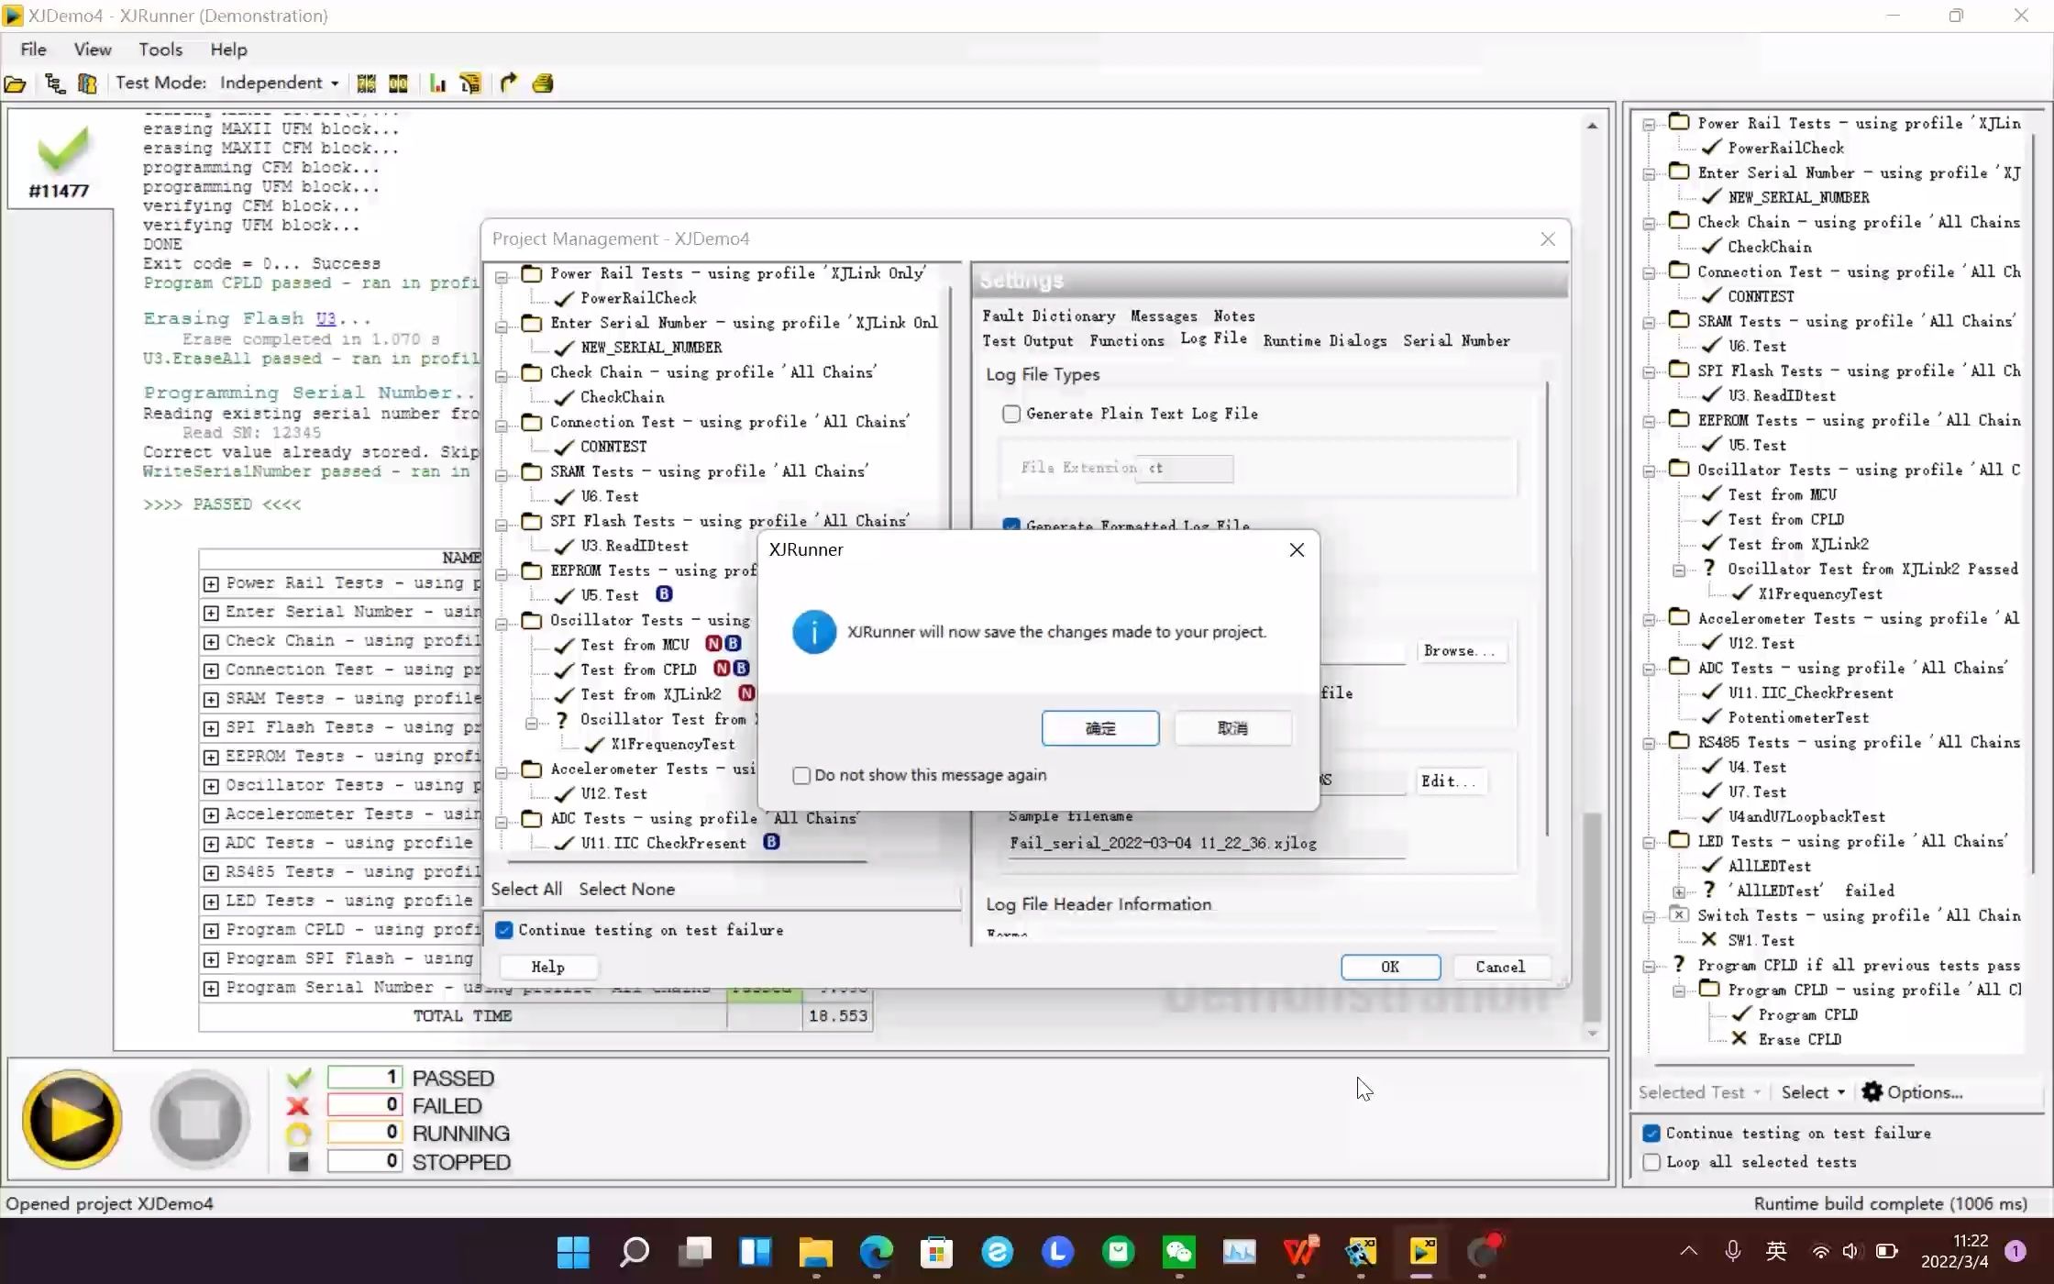Uncheck Continue testing in Project Management dialog

coord(504,930)
